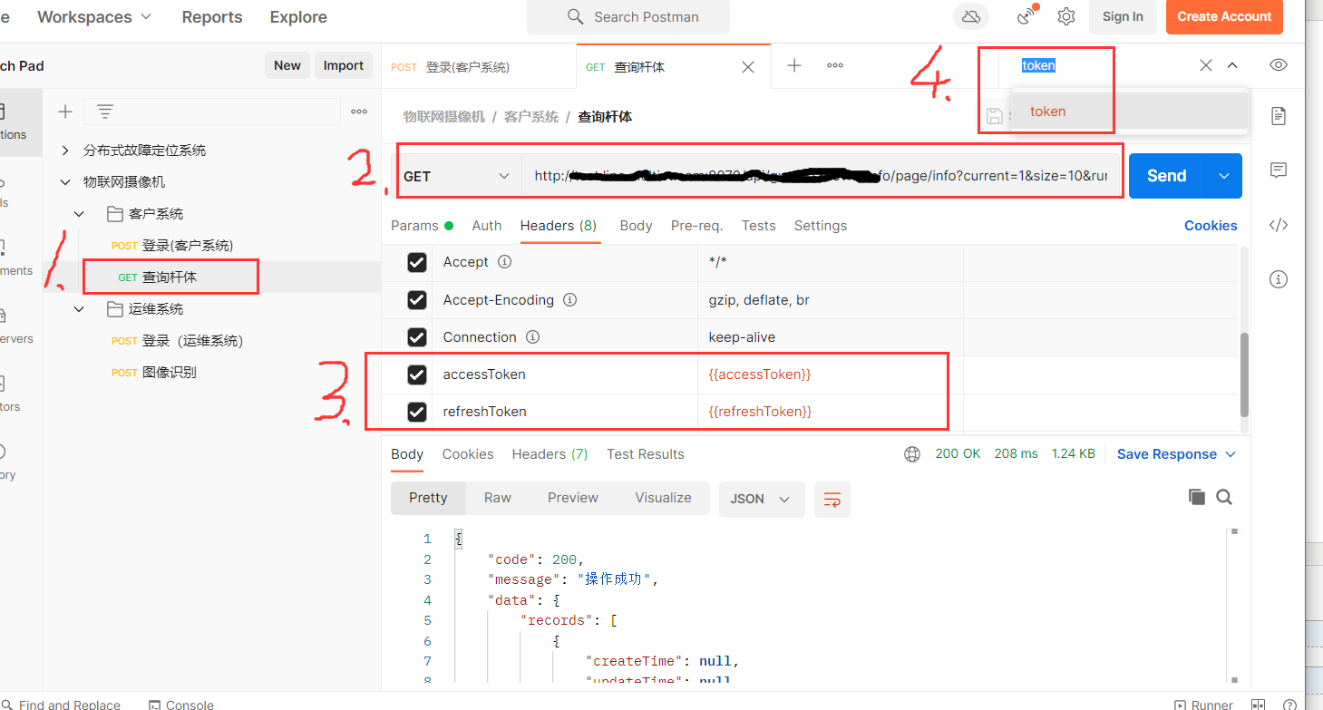Open the code snippet icon
This screenshot has height=710, width=1323.
tap(1279, 225)
